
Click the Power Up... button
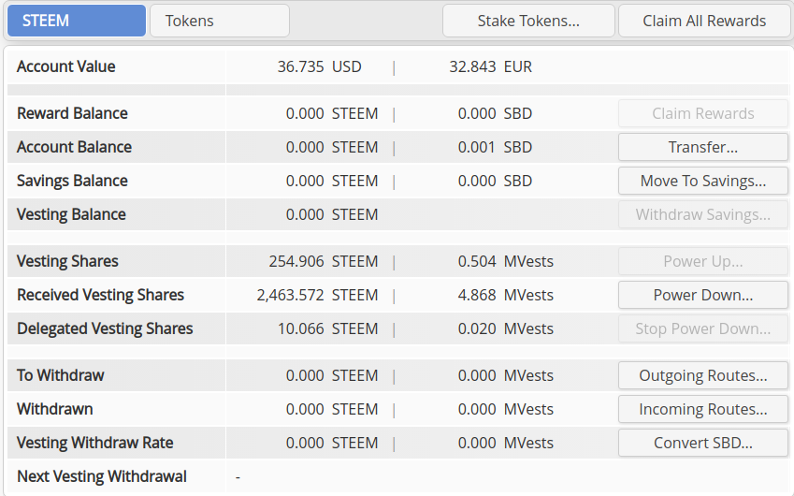click(703, 261)
